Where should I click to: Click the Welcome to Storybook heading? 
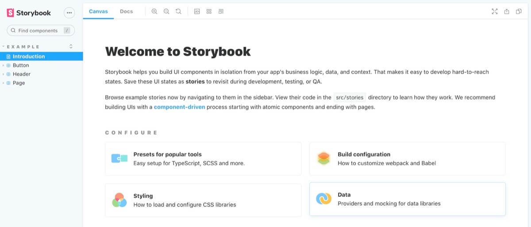[x=178, y=52]
